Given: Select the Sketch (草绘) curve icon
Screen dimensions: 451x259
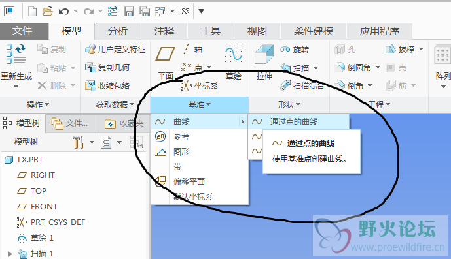Looking at the screenshot, I should (x=233, y=54).
